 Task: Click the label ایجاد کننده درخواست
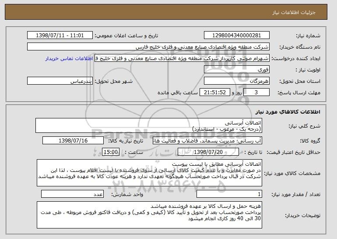(296, 59)
